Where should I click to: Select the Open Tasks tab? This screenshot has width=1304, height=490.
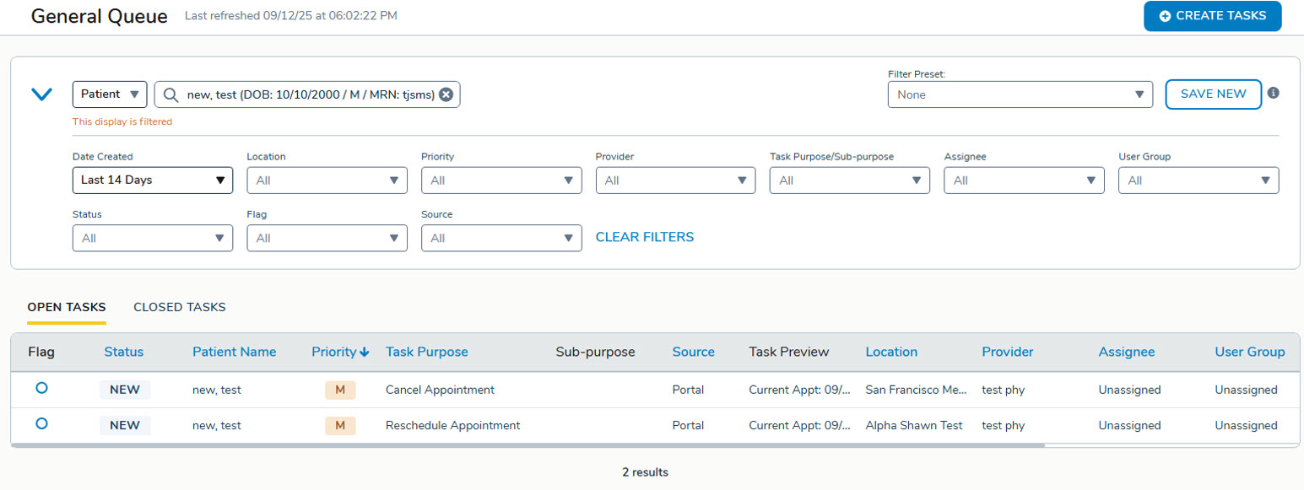(67, 307)
